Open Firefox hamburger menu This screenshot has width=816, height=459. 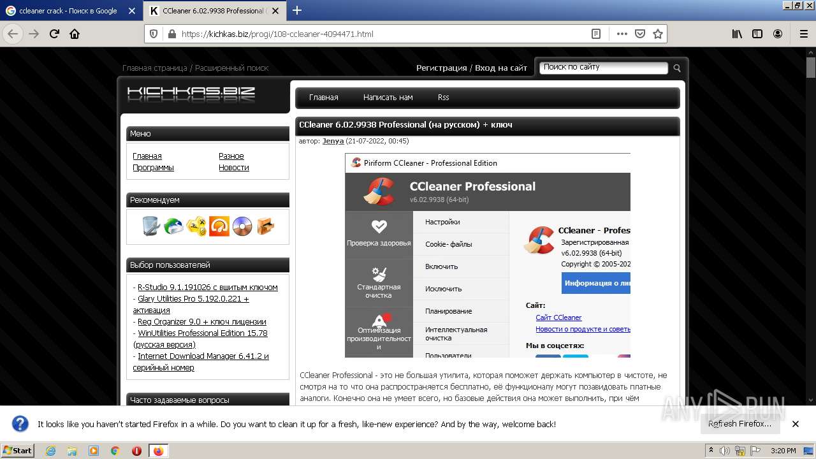tap(804, 34)
